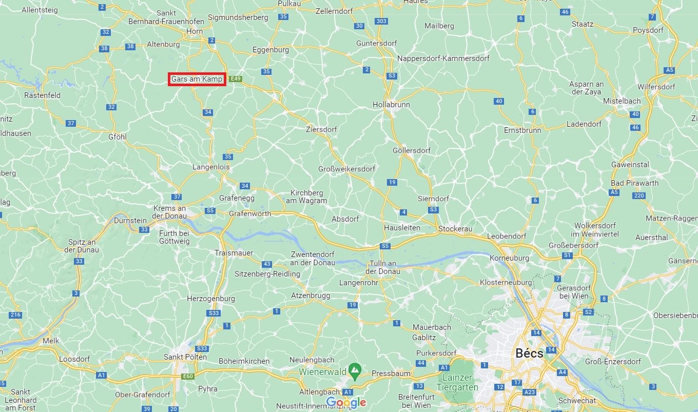Click the A23 motorway shield in Vienna

point(530,392)
